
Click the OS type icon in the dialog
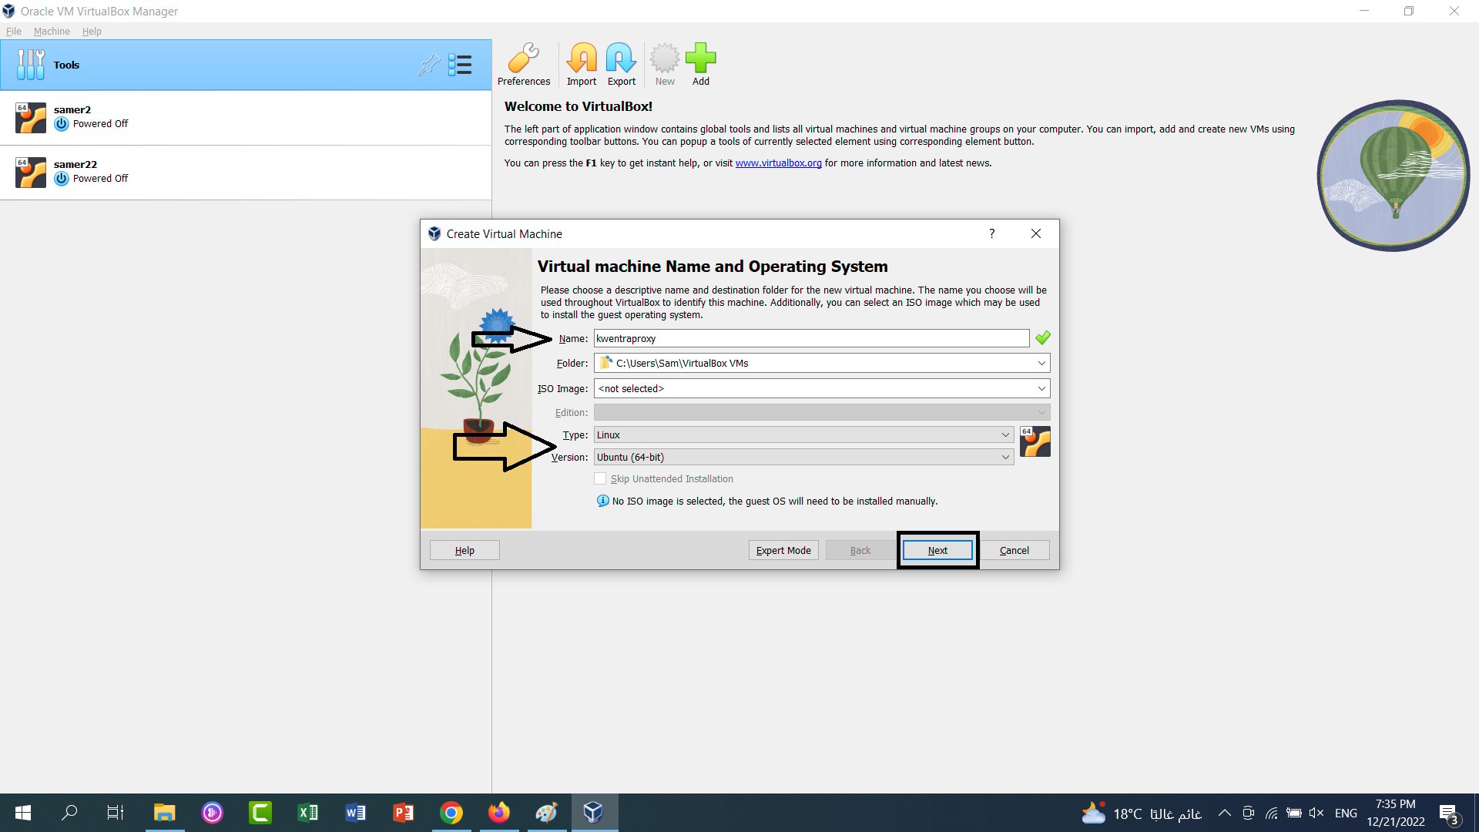point(1035,442)
